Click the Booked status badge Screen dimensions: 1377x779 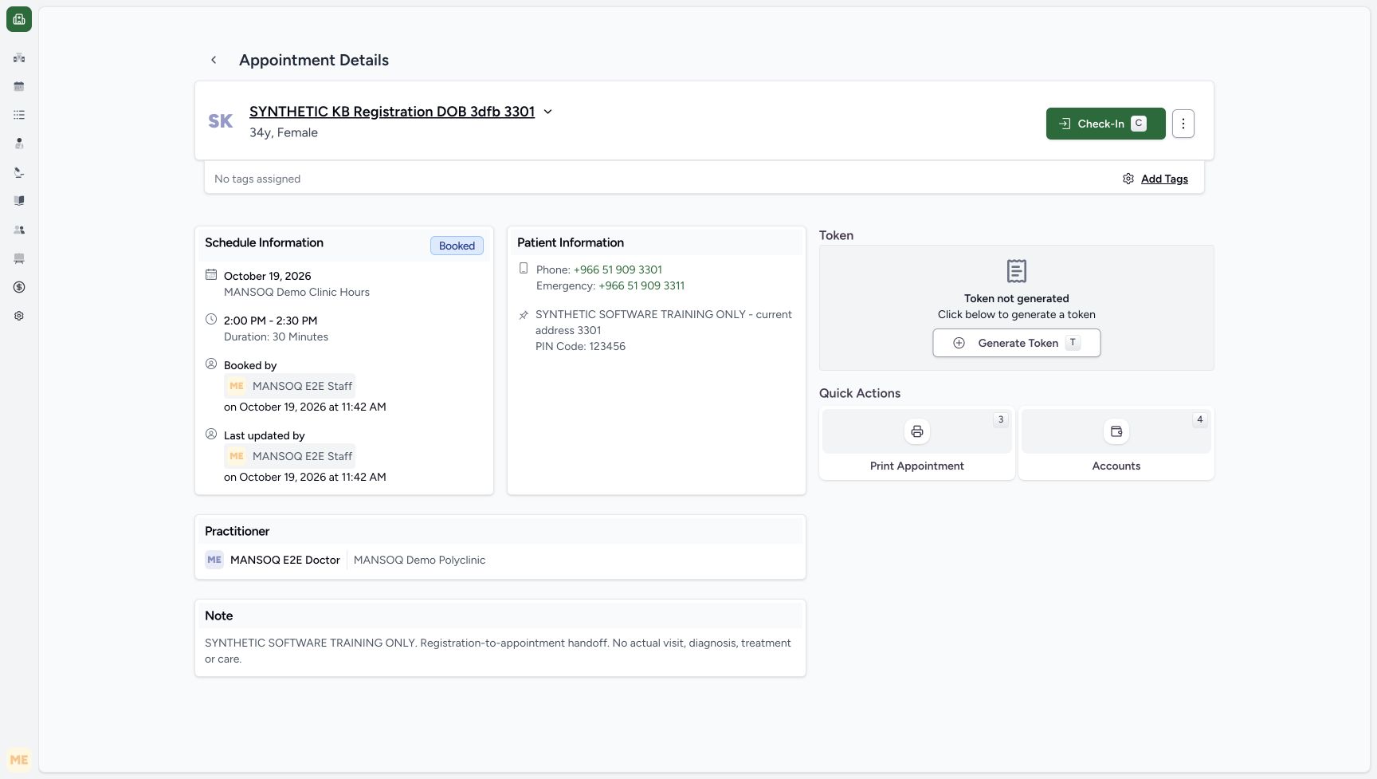(457, 246)
